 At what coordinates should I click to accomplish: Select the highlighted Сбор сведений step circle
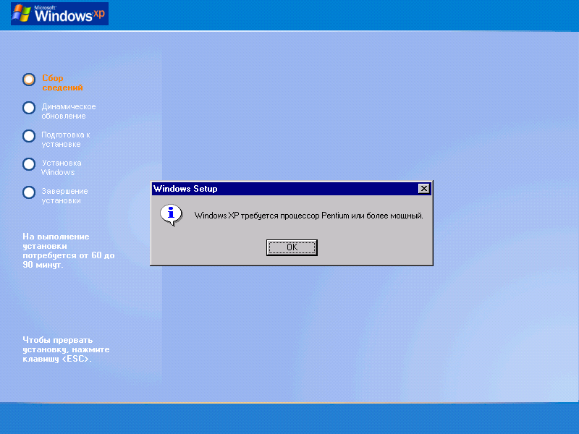tap(29, 80)
